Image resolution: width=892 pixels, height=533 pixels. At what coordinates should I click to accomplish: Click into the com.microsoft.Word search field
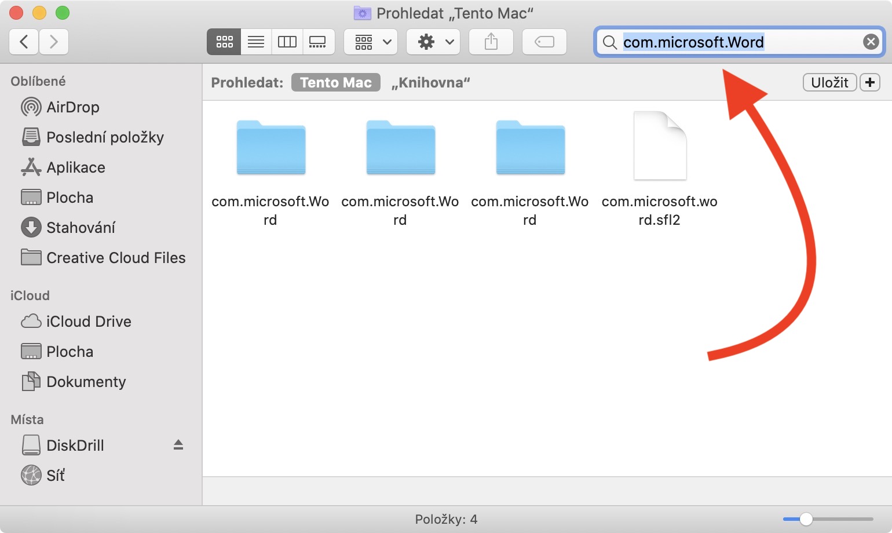tap(740, 42)
